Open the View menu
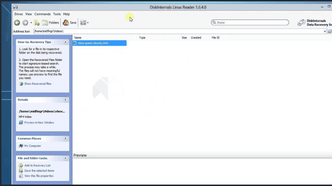Viewport: 332px width, 186px height. click(29, 14)
